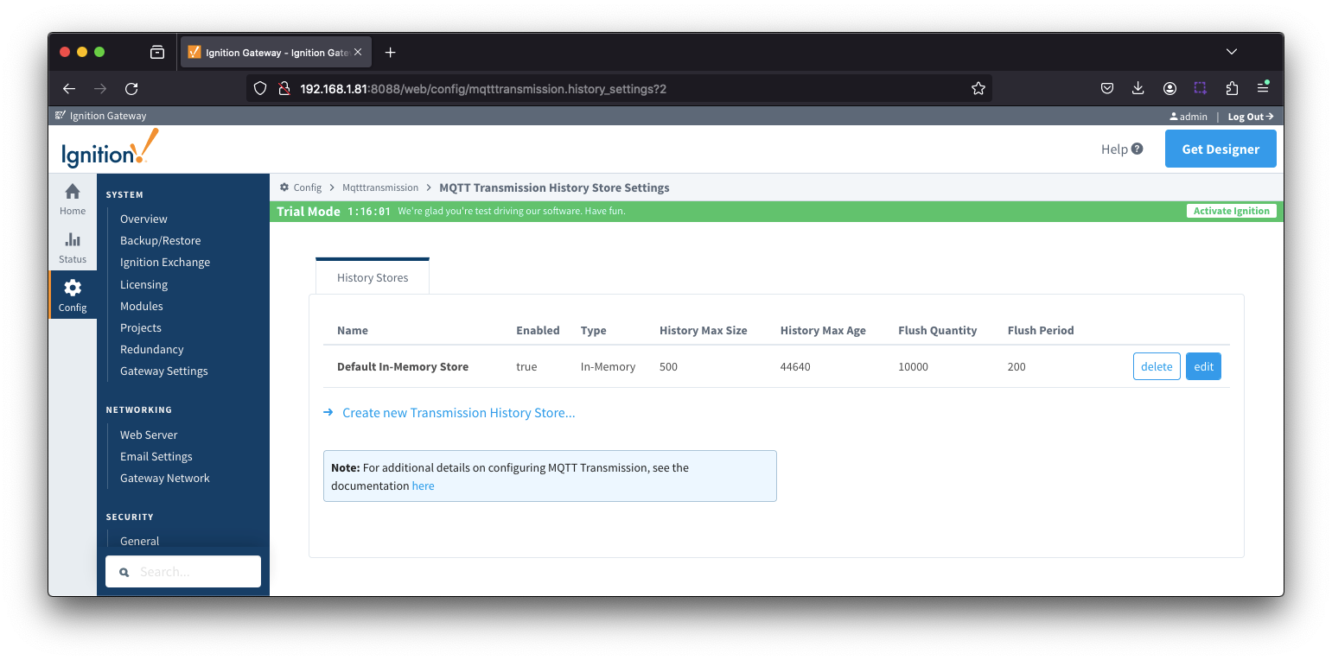Click the 'In-Memory' type cell
The height and width of the screenshot is (660, 1332).
[608, 367]
